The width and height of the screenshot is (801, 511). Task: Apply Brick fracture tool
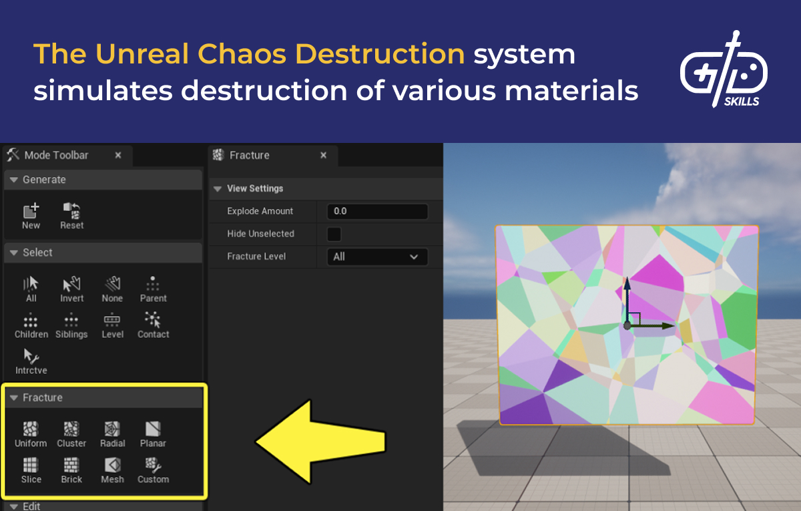pos(71,470)
